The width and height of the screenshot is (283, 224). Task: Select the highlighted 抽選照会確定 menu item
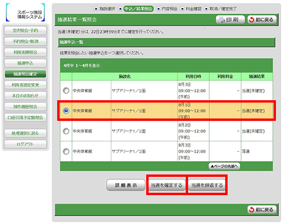[25, 74]
